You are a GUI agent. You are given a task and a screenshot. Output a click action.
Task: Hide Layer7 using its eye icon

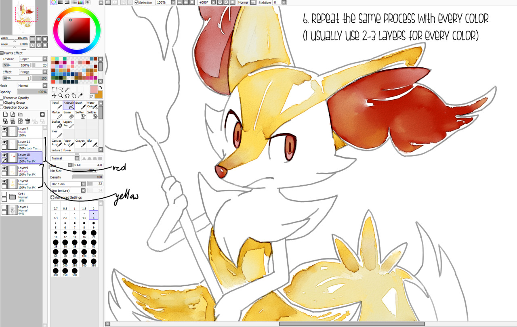pos(4,129)
